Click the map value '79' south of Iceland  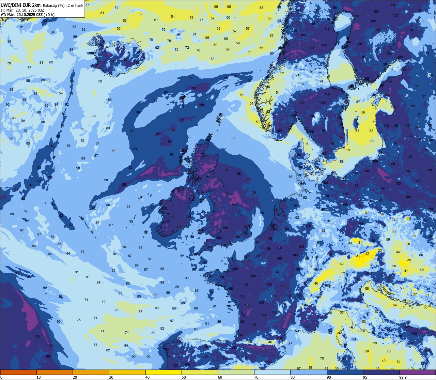click(x=94, y=116)
